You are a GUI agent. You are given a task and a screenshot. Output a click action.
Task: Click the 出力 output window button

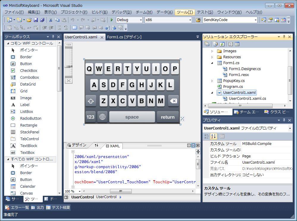tap(37, 207)
